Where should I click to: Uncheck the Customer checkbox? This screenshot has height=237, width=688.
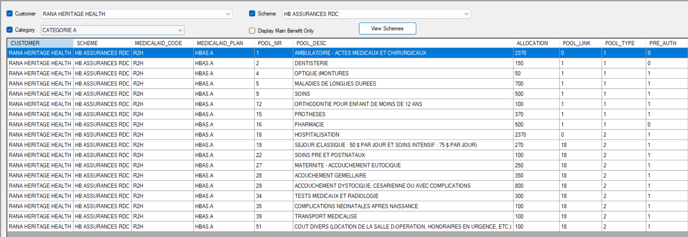(x=10, y=14)
